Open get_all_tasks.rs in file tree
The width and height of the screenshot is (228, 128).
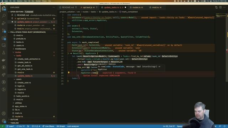pos(25,66)
